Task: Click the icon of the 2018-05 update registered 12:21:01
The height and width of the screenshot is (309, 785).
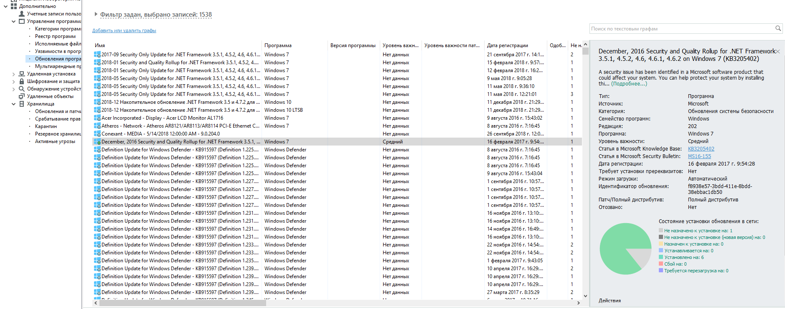Action: (97, 94)
